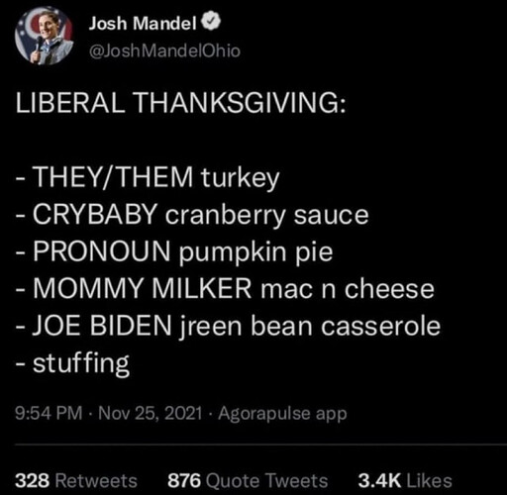Click the divider line above stats

260,445
